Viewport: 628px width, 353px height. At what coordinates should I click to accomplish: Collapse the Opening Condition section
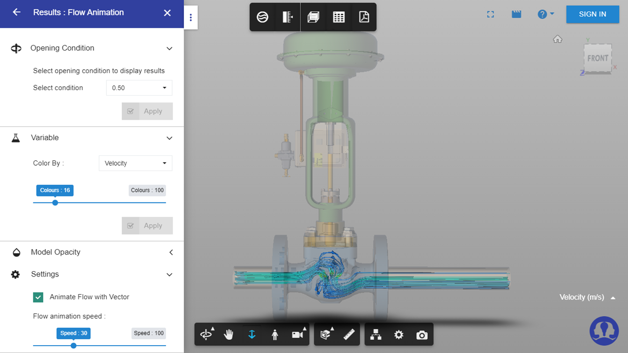point(169,49)
